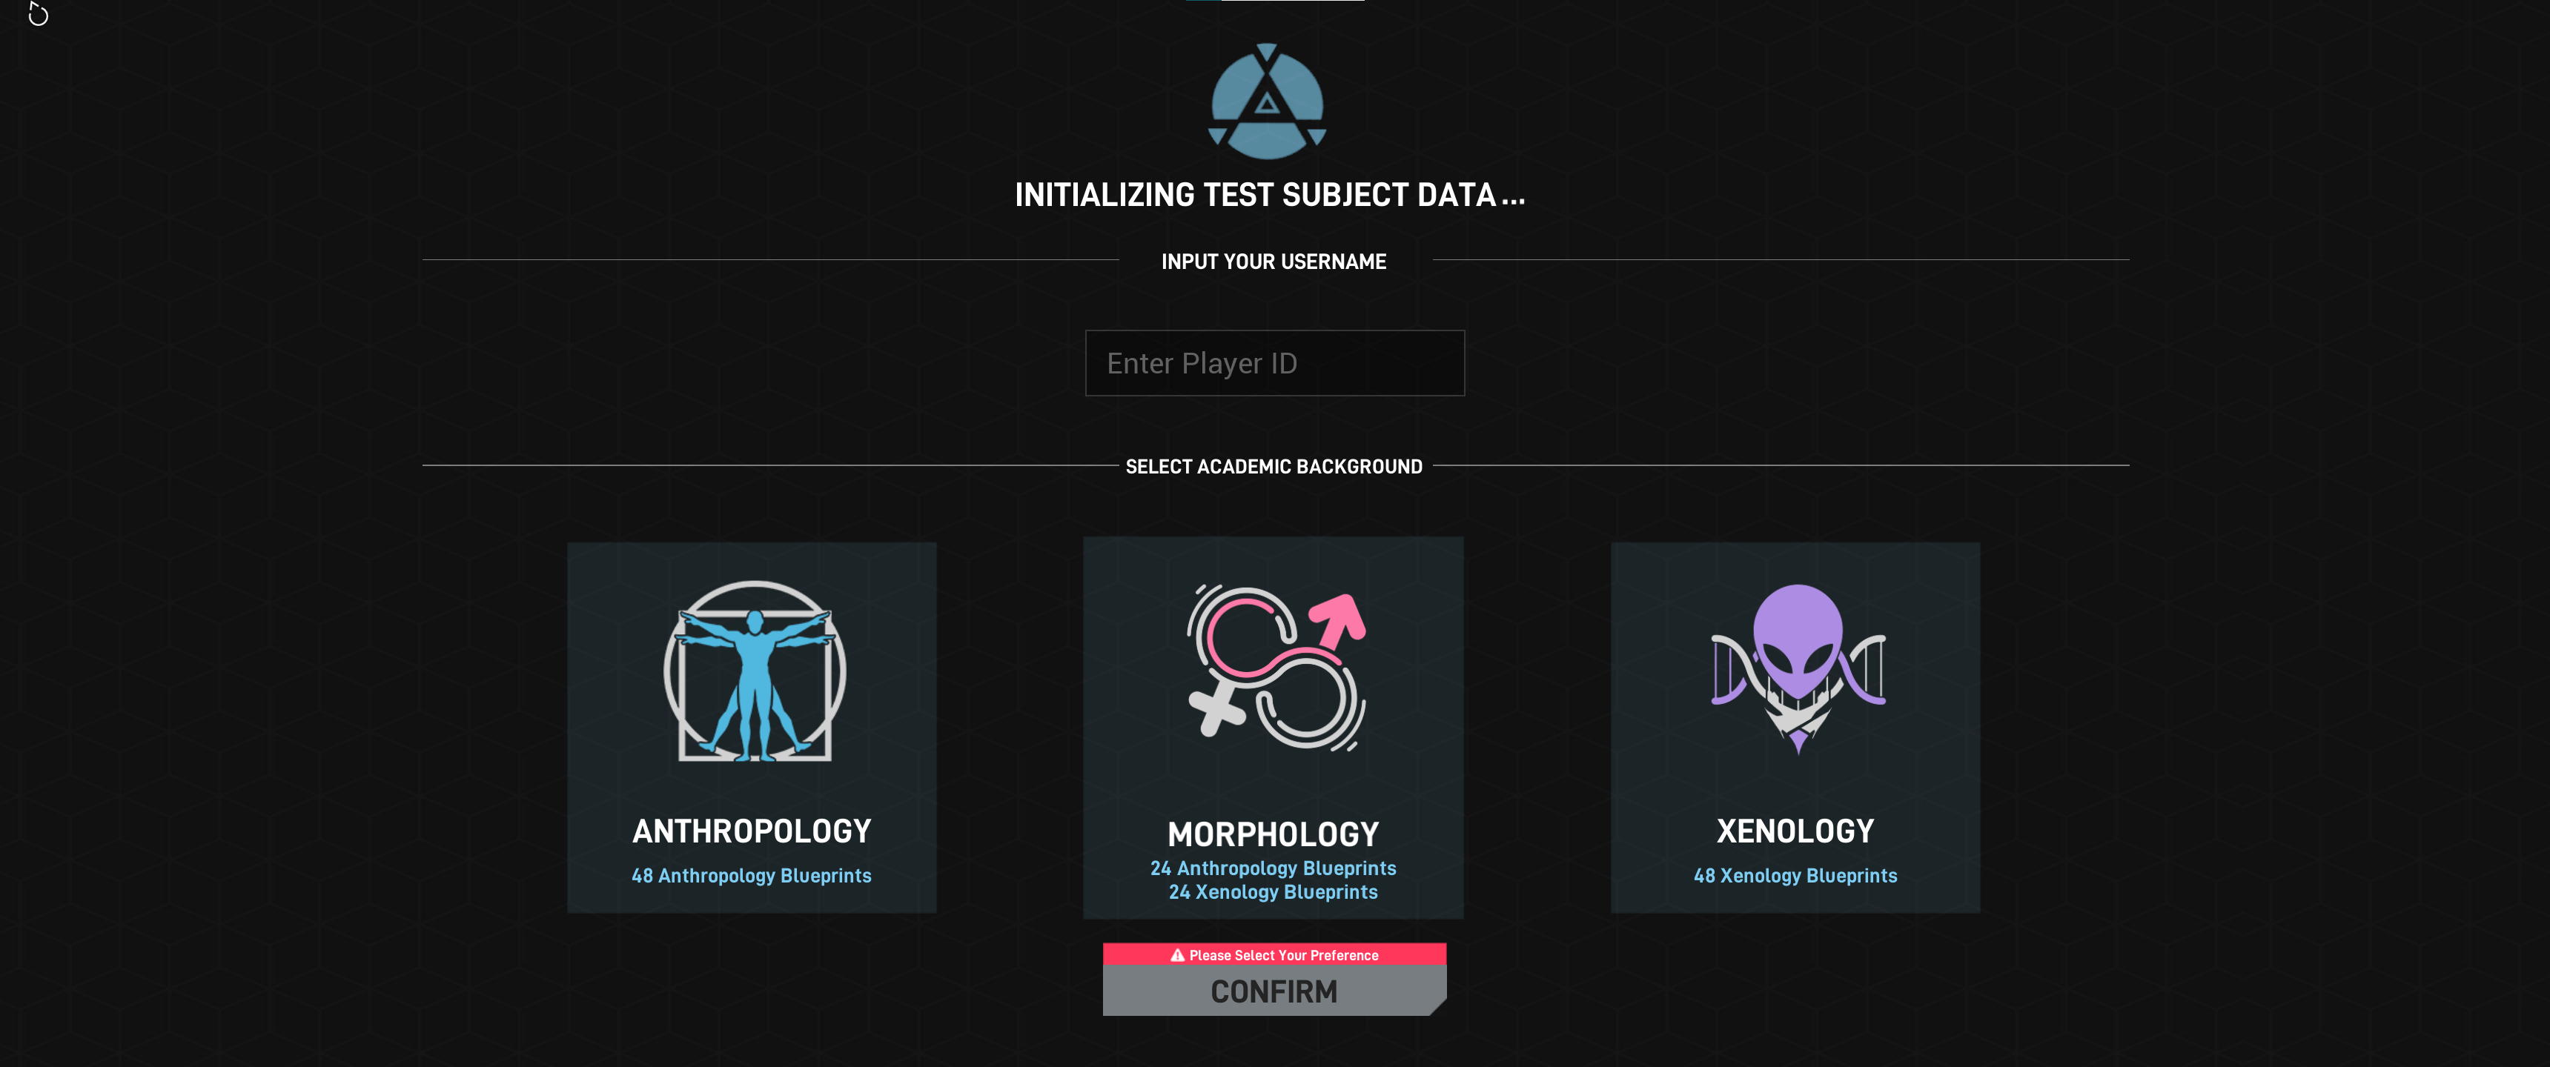Select the MORPHOLOGY title text
The image size is (2550, 1067).
pyautogui.click(x=1273, y=834)
